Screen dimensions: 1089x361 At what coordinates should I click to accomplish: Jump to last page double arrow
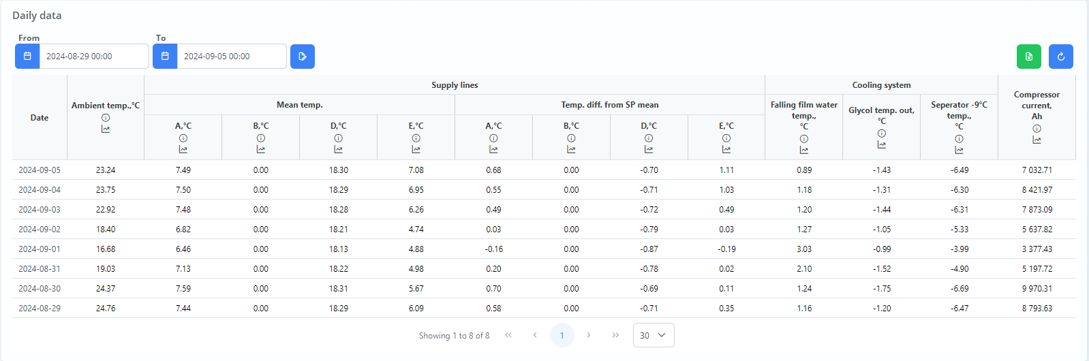tap(615, 335)
